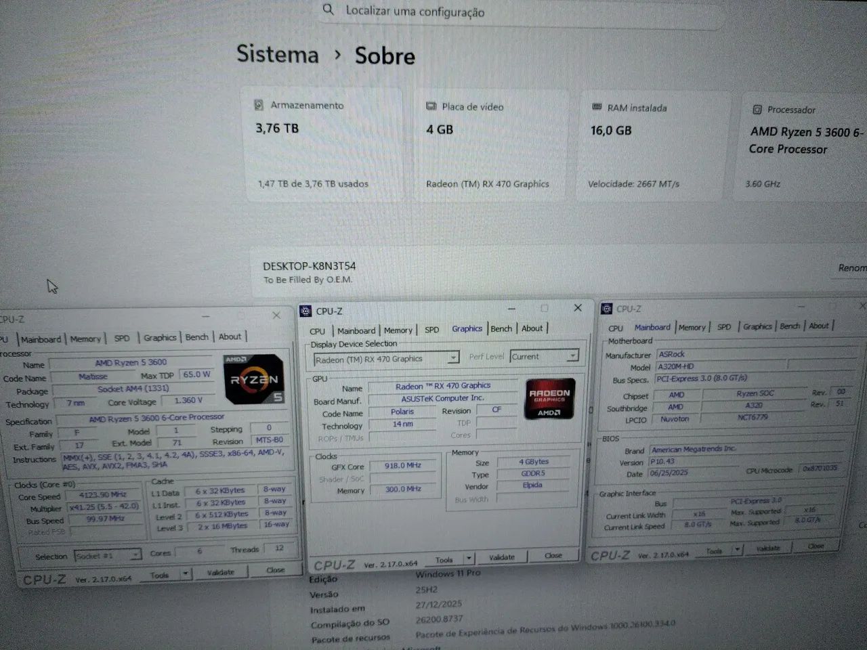Click the search magnifier icon in Settings

click(328, 9)
